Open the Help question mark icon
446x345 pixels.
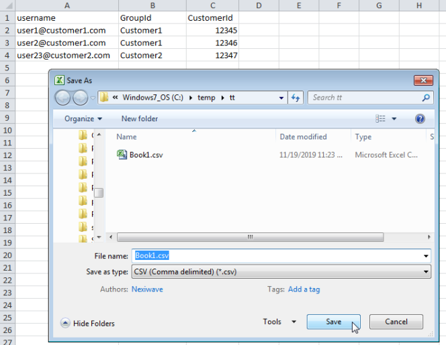(420, 119)
